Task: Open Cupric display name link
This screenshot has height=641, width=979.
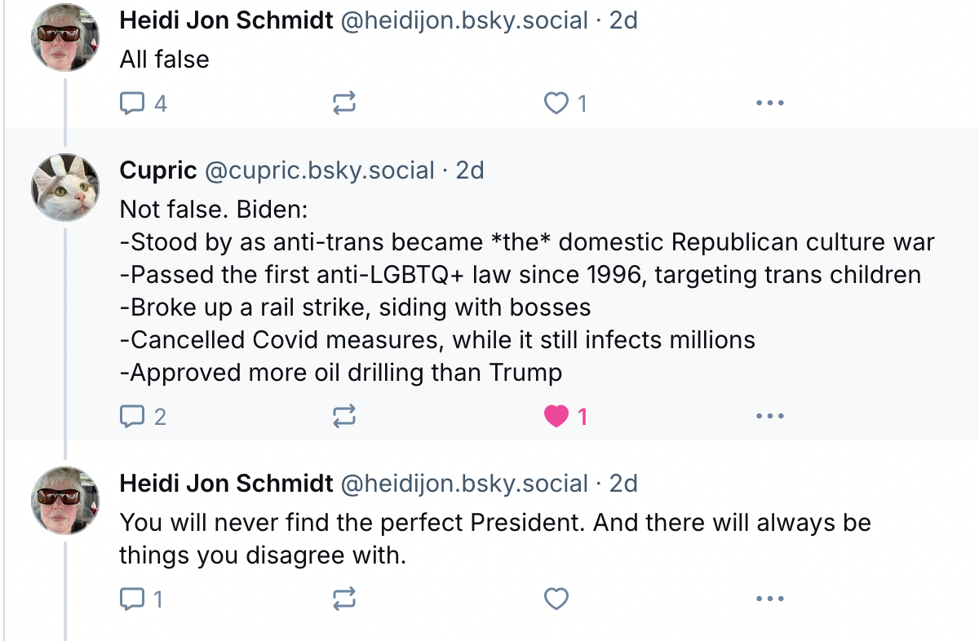Action: tap(158, 170)
